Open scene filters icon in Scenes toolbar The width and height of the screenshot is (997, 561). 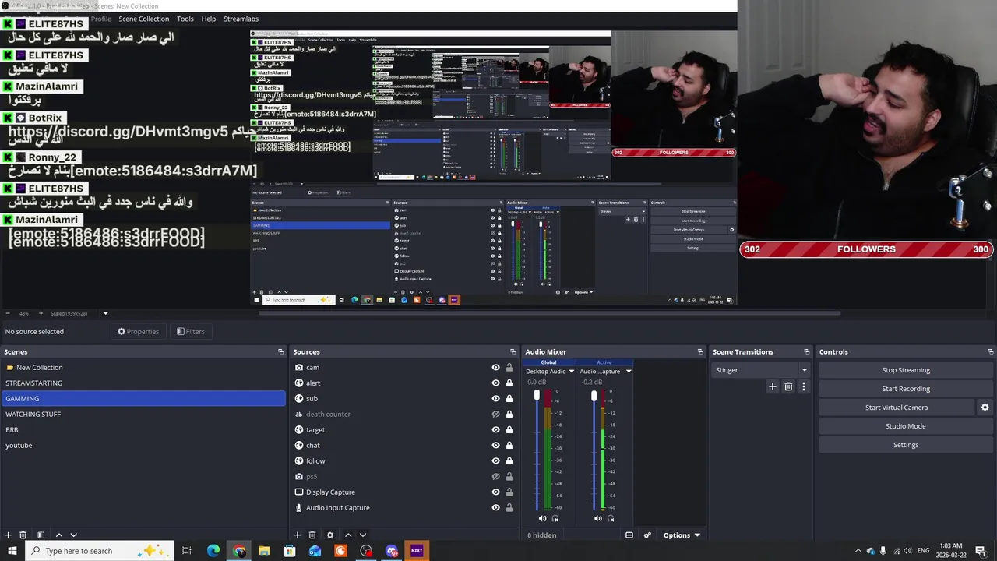41,535
